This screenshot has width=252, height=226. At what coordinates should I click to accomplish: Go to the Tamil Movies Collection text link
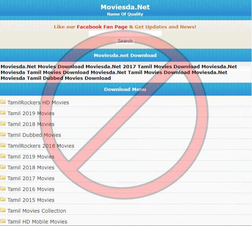pyautogui.click(x=37, y=211)
